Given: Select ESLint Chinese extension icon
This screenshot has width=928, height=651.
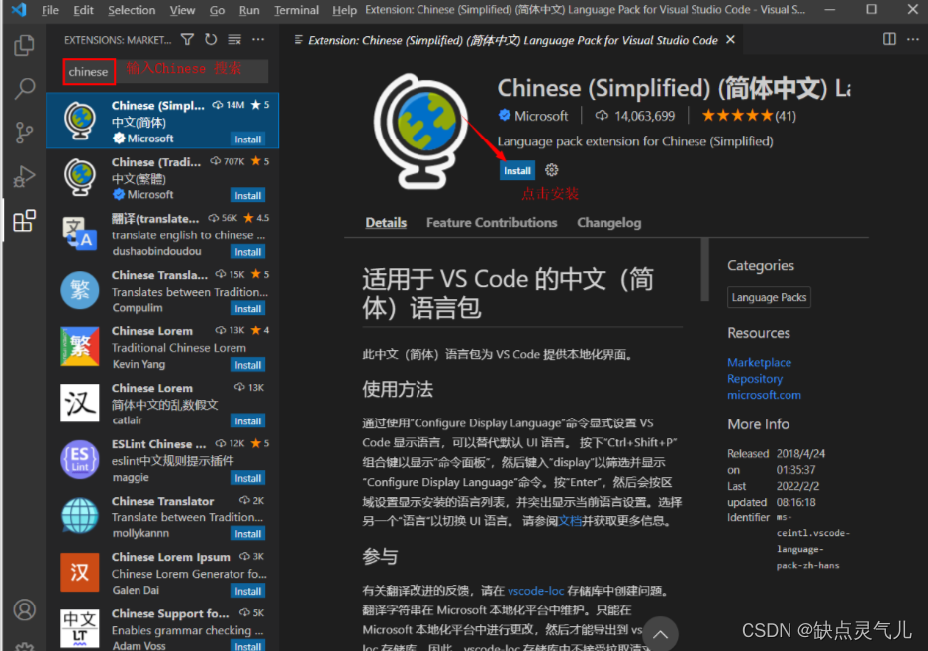Looking at the screenshot, I should click(x=80, y=459).
